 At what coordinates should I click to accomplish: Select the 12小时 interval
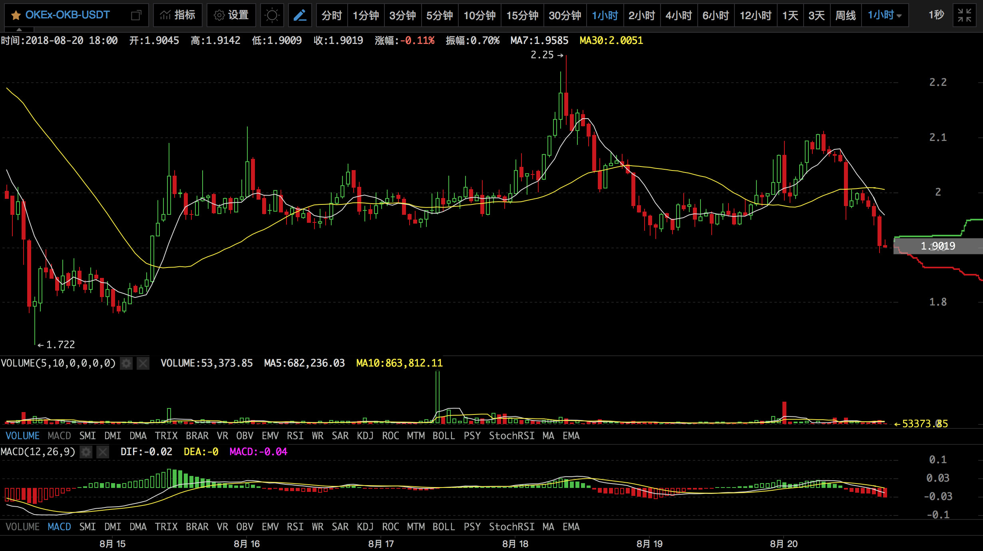pyautogui.click(x=756, y=15)
